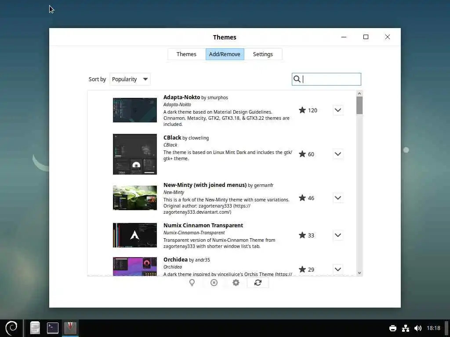450x337 pixels.
Task: Click the star icon beside rating 46
Action: tap(302, 198)
